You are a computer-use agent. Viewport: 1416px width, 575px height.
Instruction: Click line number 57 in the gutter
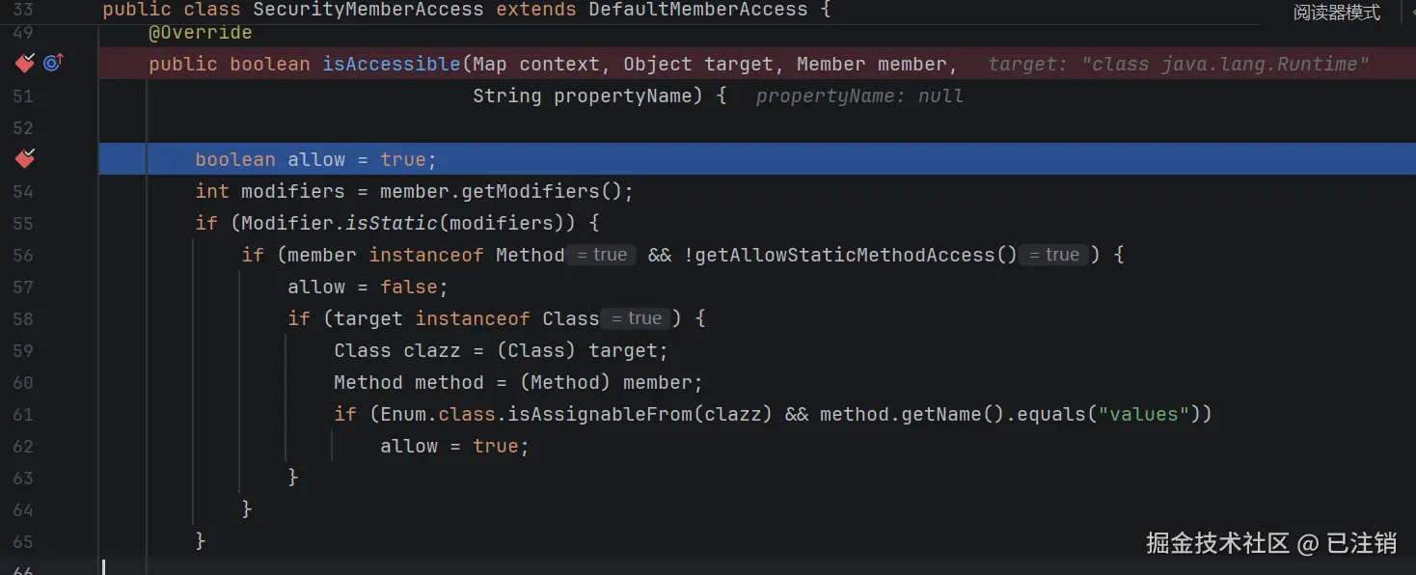click(23, 287)
